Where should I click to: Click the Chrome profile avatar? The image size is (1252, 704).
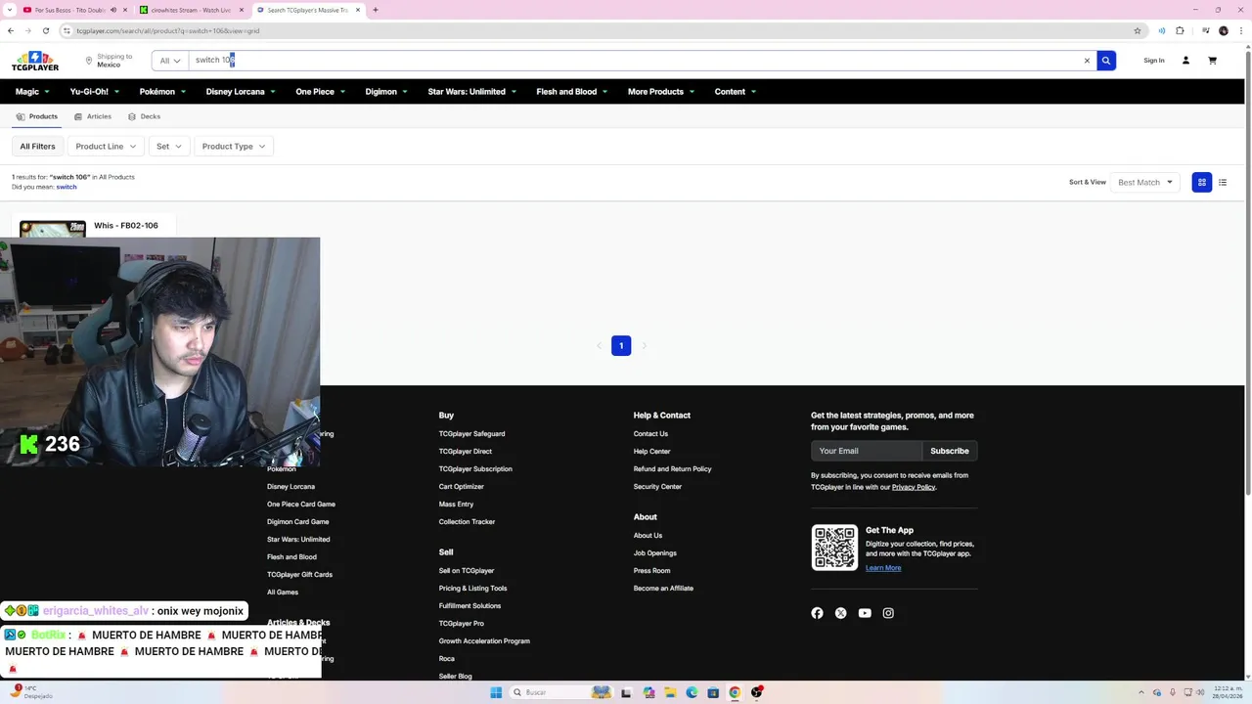tap(1224, 30)
